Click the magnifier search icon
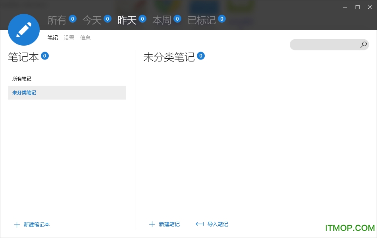This screenshot has width=377, height=238. 363,45
